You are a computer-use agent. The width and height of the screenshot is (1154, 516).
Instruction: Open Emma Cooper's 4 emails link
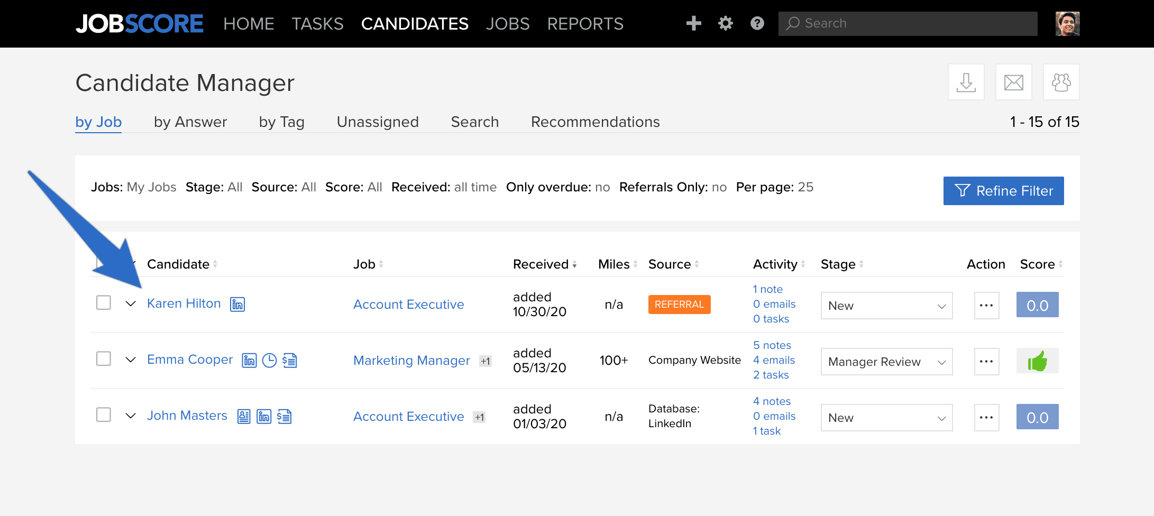tap(774, 360)
